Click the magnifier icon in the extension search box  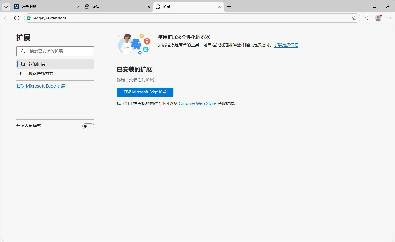coord(23,51)
